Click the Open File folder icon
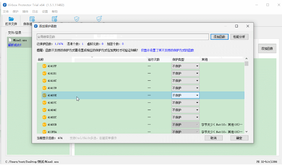This screenshot has height=166, width=282. point(11,19)
